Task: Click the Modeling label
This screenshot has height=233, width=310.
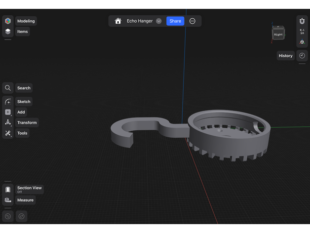Action: point(26,21)
